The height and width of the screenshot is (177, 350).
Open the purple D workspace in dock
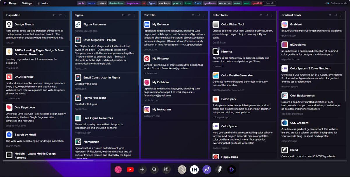tap(232, 169)
